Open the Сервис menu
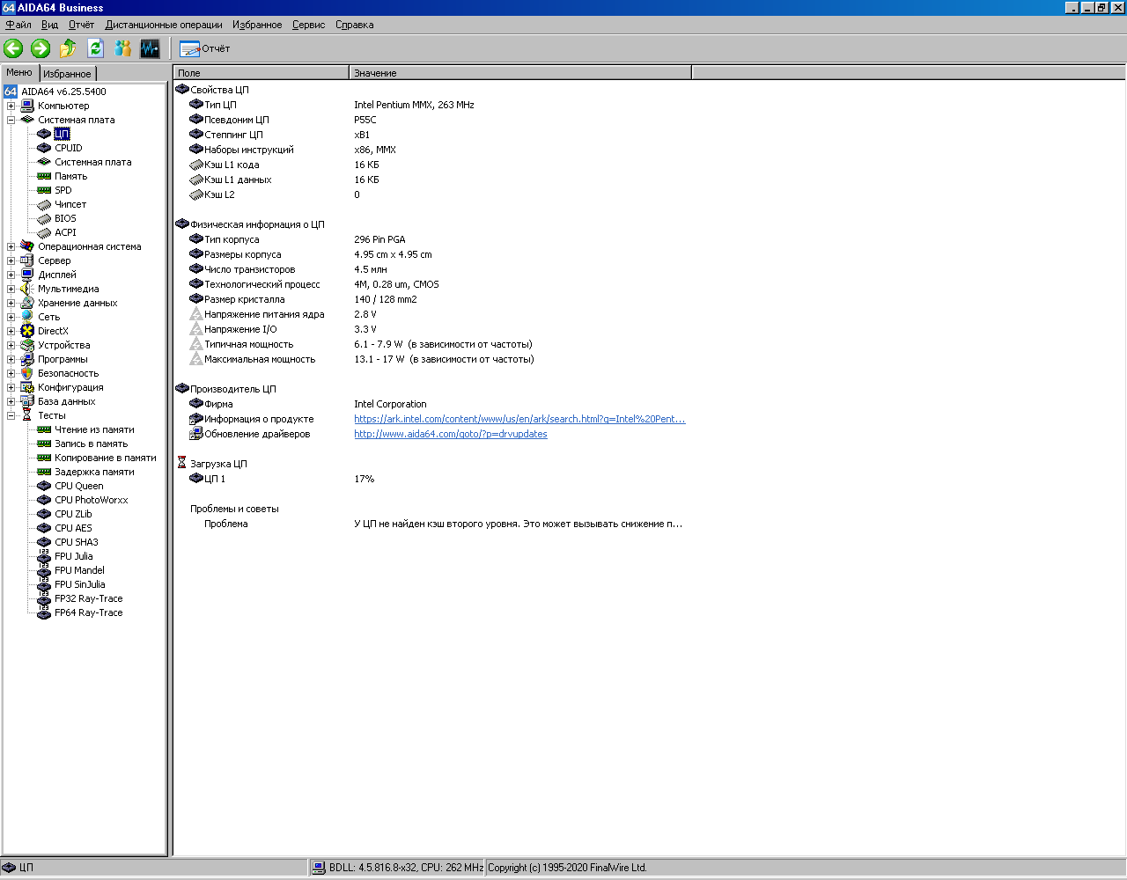The height and width of the screenshot is (880, 1127). click(309, 25)
